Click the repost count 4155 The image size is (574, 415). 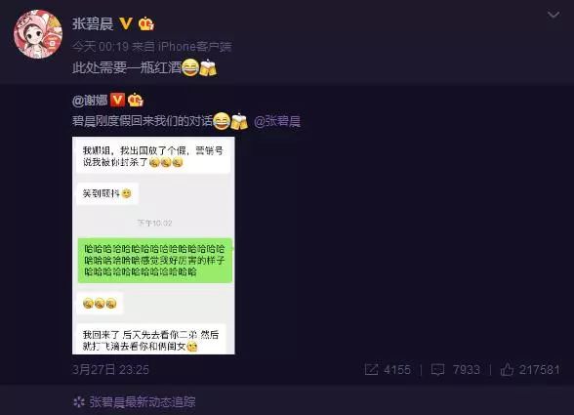(397, 369)
